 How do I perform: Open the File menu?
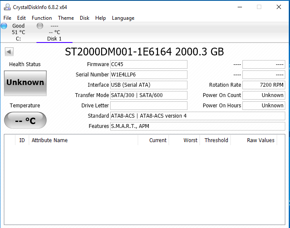coord(7,18)
